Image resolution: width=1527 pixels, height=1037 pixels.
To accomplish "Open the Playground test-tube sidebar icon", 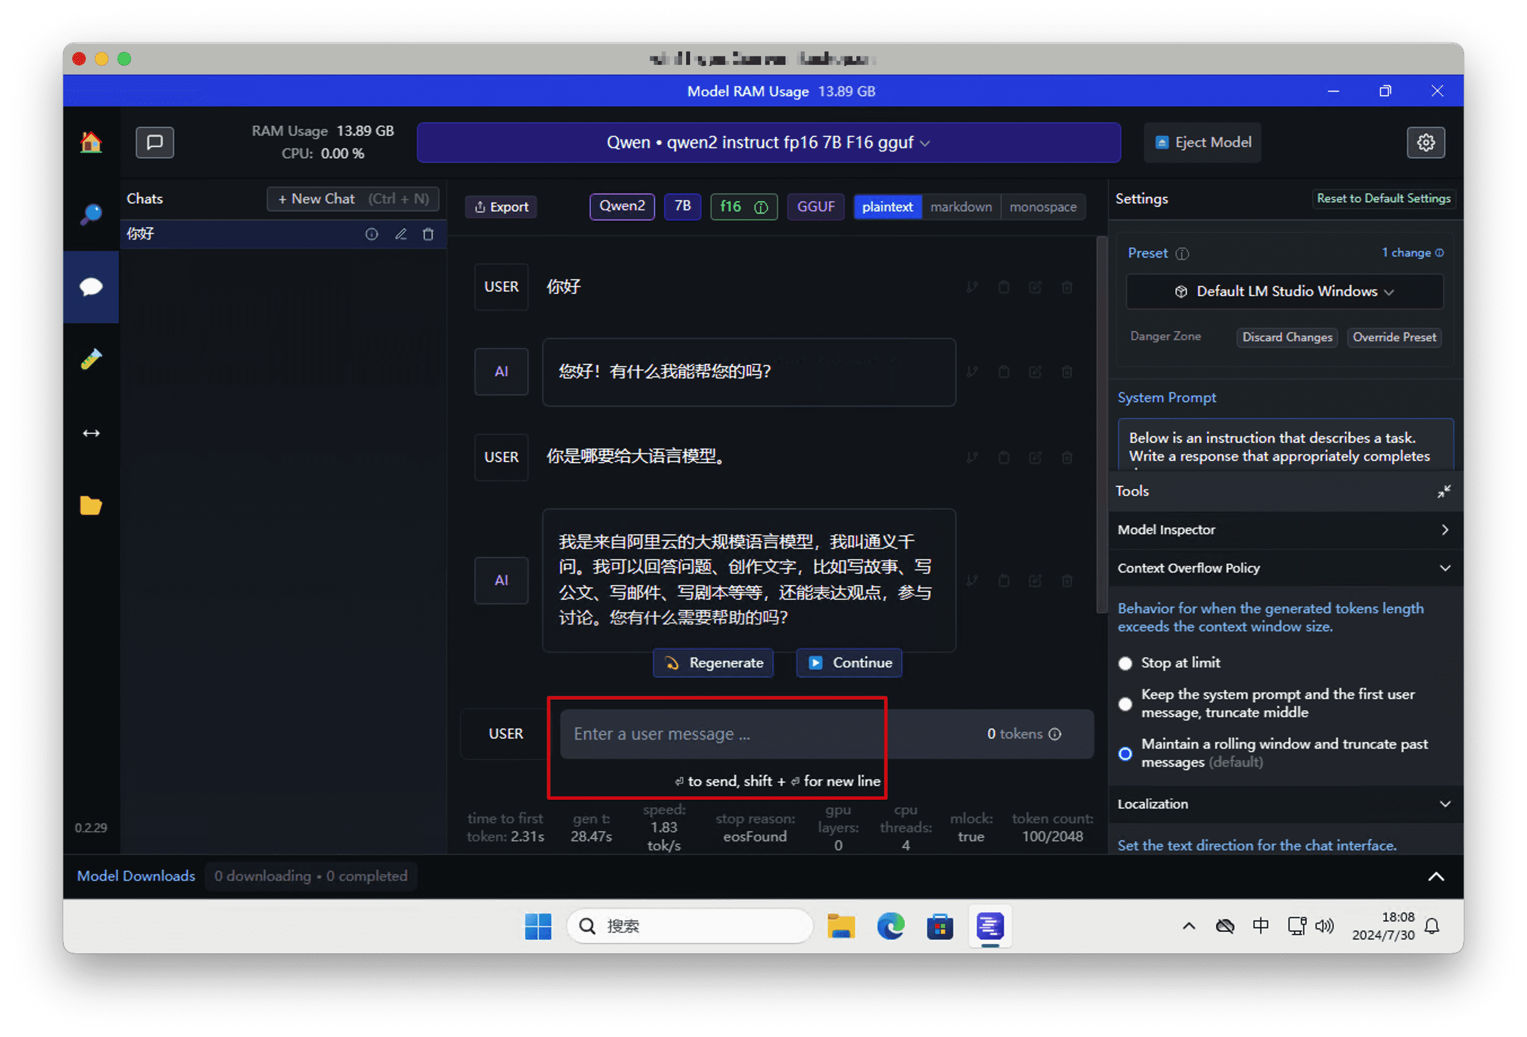I will click(x=91, y=359).
